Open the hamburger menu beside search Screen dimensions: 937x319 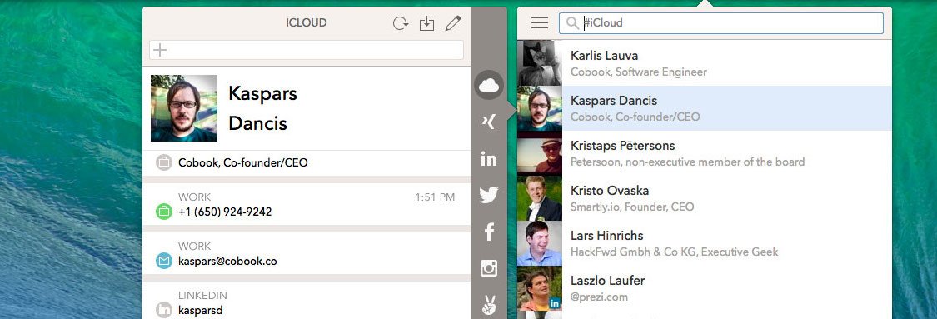(x=540, y=23)
